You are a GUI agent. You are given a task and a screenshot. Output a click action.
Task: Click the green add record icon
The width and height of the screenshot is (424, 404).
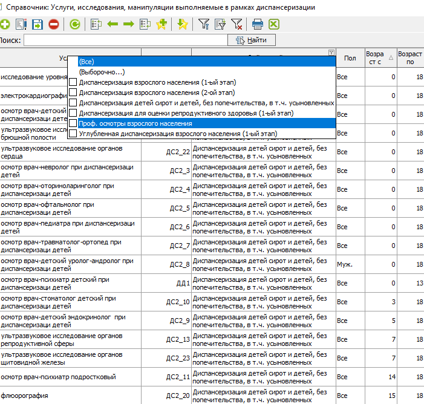click(x=5, y=24)
